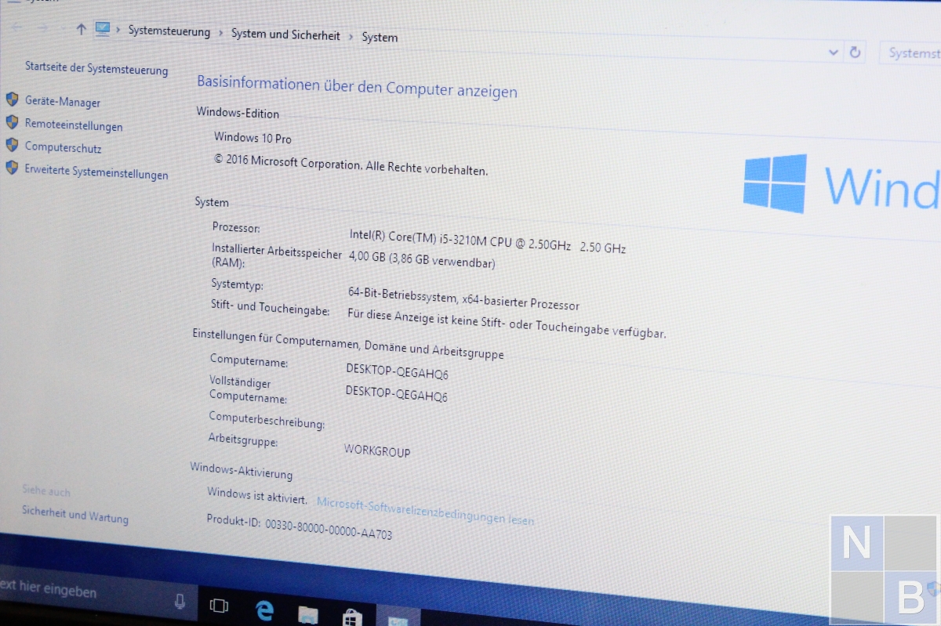Open Startseite der Systemsteuerung
Screen dimensions: 941x626
(96, 68)
